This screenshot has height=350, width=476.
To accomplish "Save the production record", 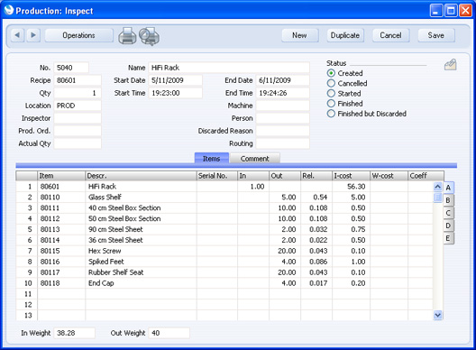I will click(436, 35).
